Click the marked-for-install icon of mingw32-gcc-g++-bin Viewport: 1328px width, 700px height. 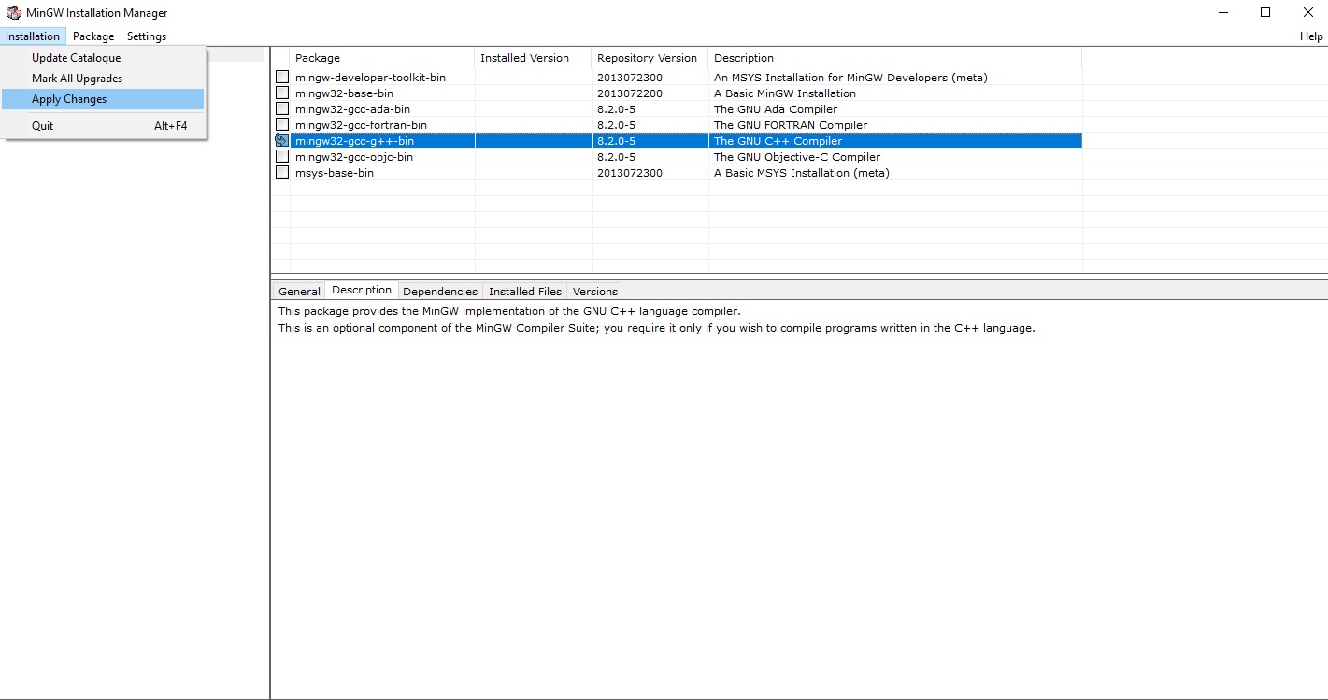[281, 140]
